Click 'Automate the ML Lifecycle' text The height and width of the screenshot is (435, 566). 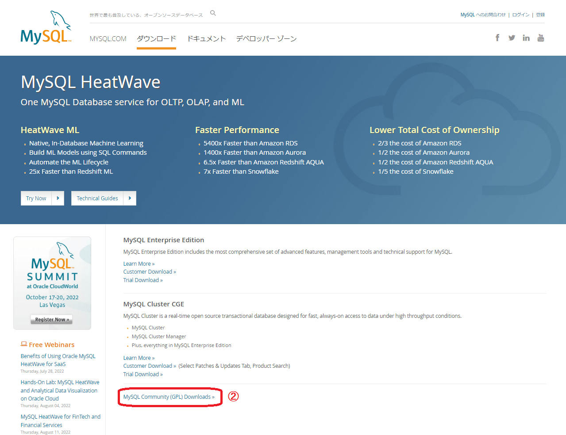point(69,162)
